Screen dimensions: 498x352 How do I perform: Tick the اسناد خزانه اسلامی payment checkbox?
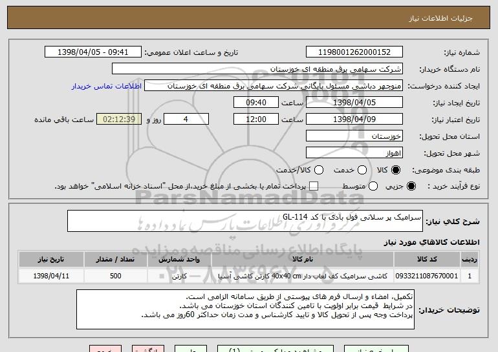tap(314, 186)
